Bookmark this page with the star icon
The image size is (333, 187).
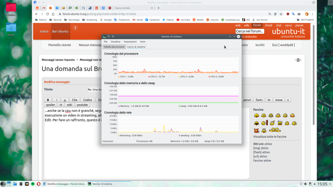(x=281, y=14)
